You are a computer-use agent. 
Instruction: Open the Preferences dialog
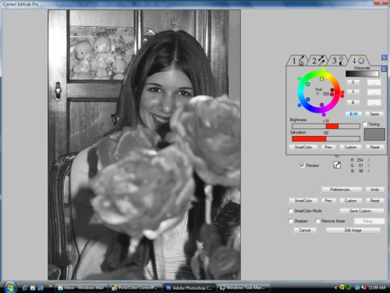click(341, 190)
